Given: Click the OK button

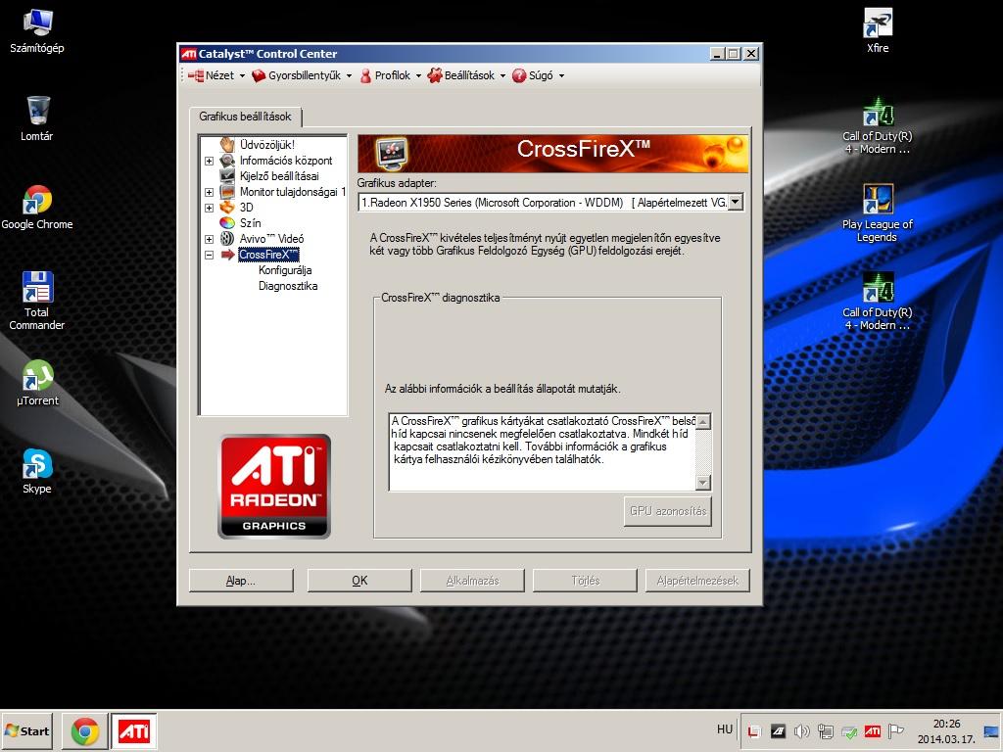Looking at the screenshot, I should 359,581.
